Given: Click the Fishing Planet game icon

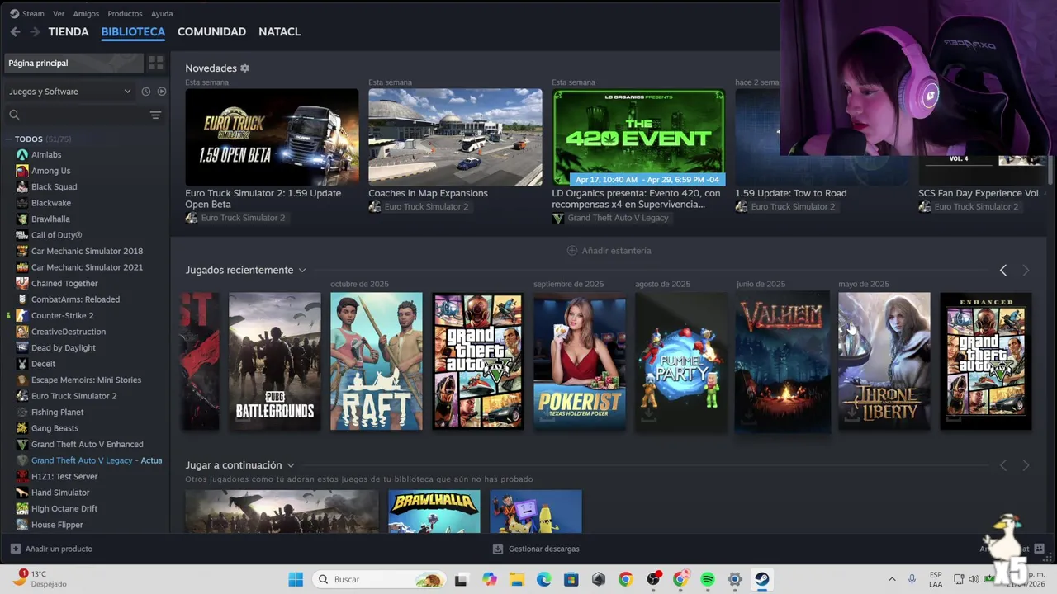Looking at the screenshot, I should point(22,412).
